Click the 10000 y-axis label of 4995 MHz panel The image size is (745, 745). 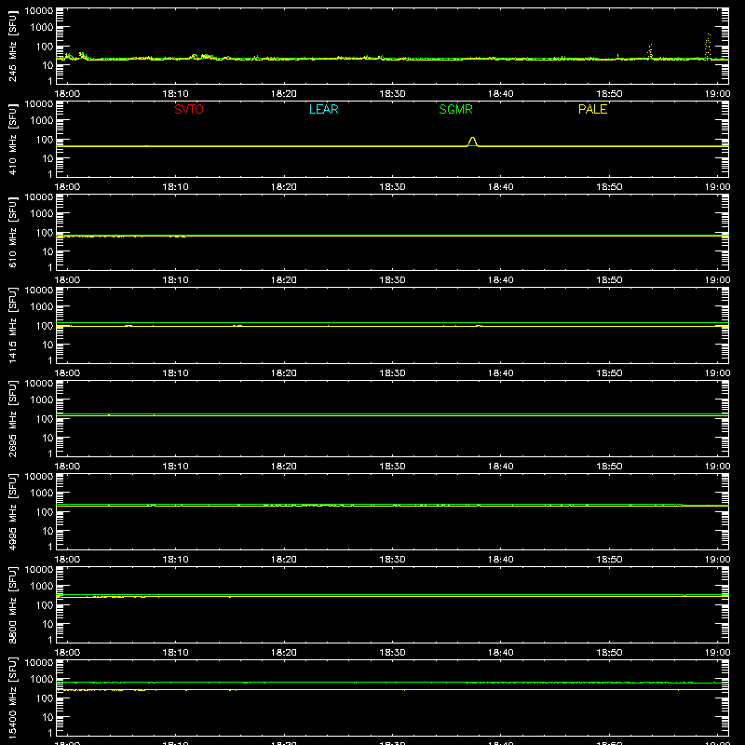pyautogui.click(x=39, y=476)
